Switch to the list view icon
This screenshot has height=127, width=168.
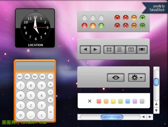click(120, 50)
